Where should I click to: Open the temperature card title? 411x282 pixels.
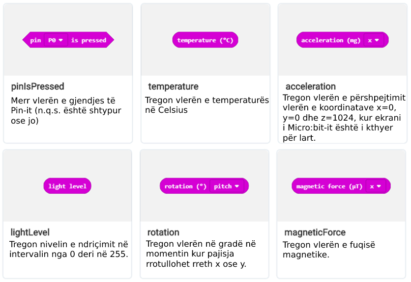click(173, 86)
